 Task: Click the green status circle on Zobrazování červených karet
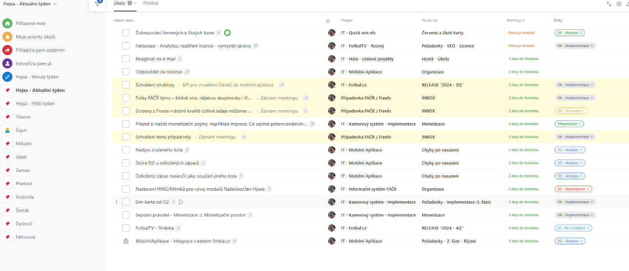pos(227,33)
